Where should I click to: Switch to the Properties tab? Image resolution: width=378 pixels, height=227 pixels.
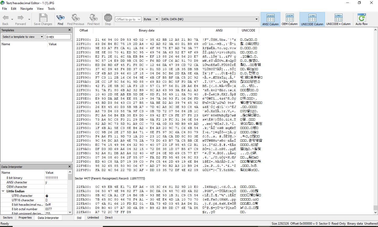click(25, 218)
